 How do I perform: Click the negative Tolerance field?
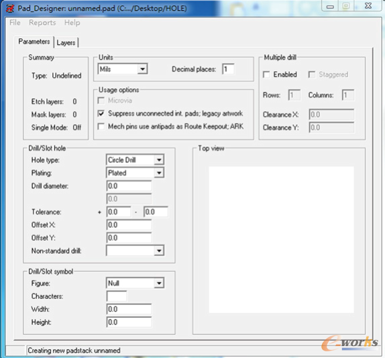pos(156,212)
